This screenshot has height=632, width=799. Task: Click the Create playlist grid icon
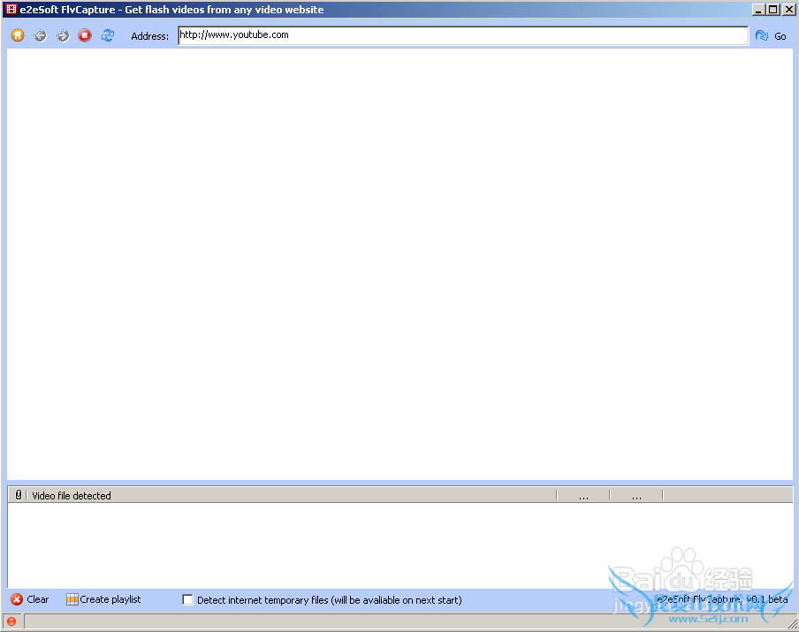tap(72, 599)
